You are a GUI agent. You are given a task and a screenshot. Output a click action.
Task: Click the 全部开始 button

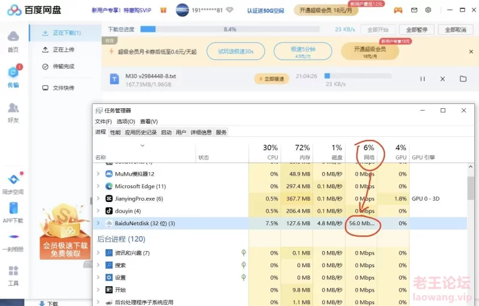(x=378, y=29)
